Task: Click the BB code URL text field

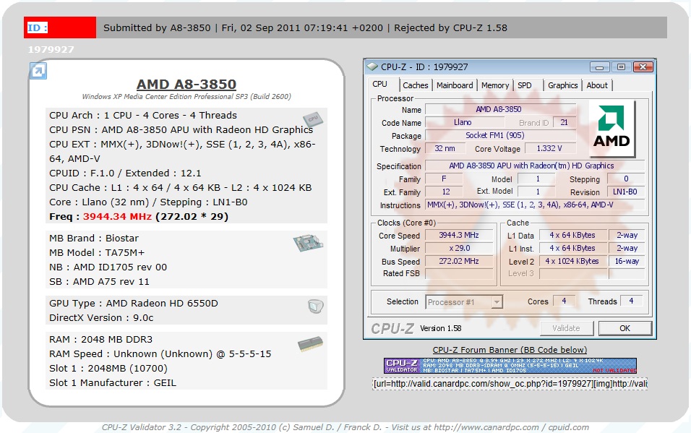Action: 510,384
